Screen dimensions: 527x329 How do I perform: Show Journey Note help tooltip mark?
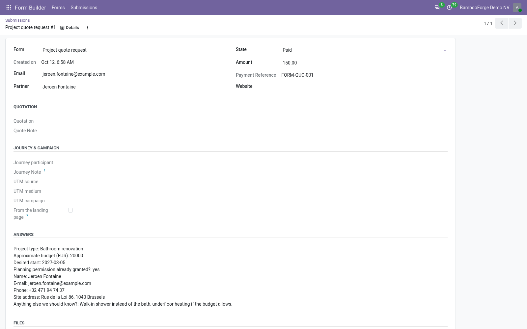[x=44, y=171]
